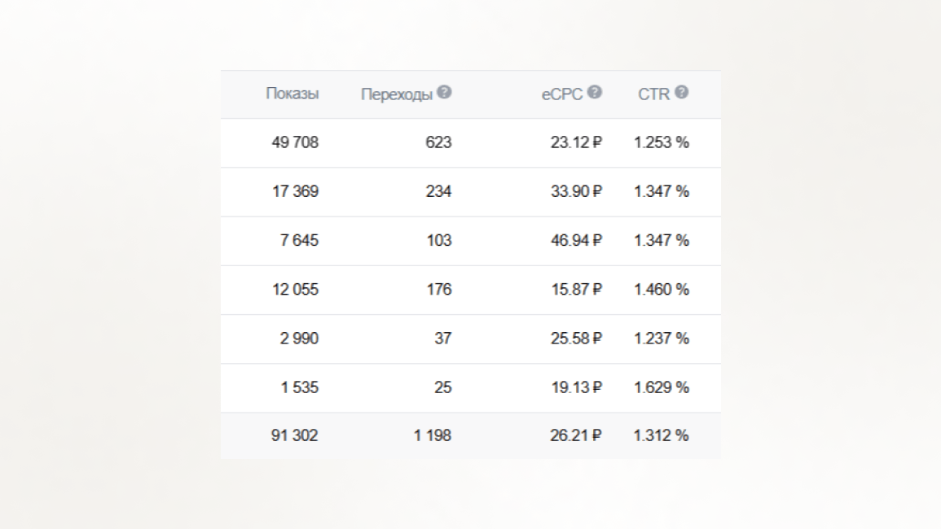Click the help icon next to eCPC

[x=595, y=93]
